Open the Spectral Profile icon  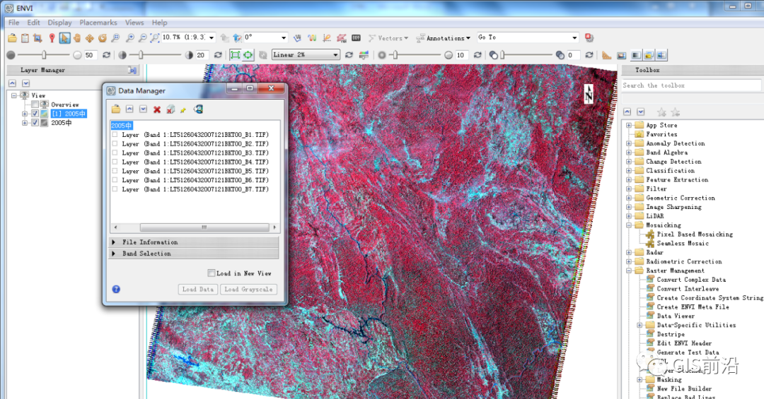coord(312,38)
